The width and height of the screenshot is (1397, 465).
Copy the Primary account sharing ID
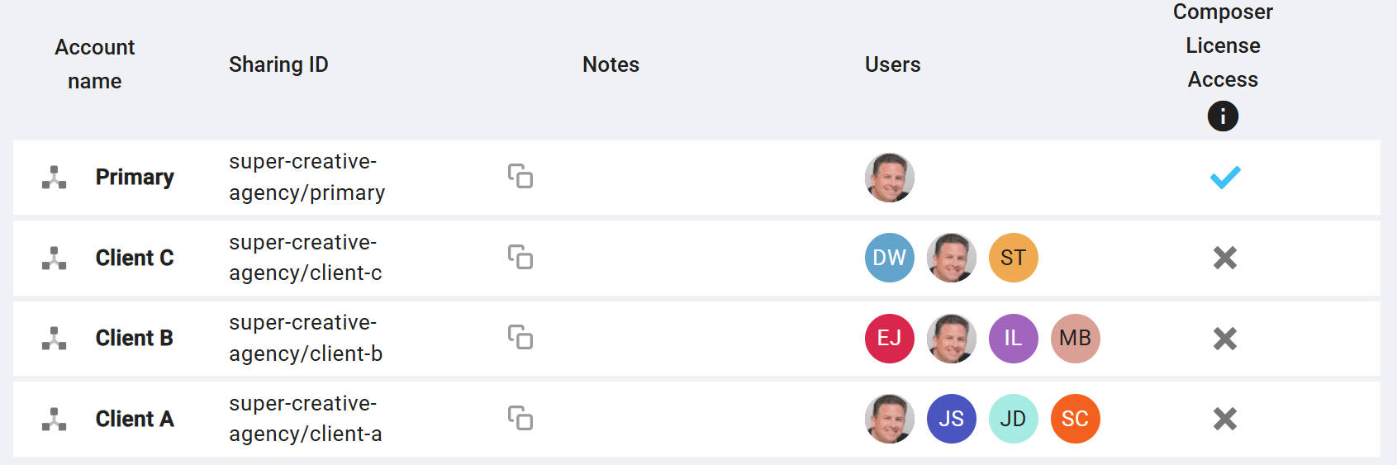pyautogui.click(x=520, y=176)
